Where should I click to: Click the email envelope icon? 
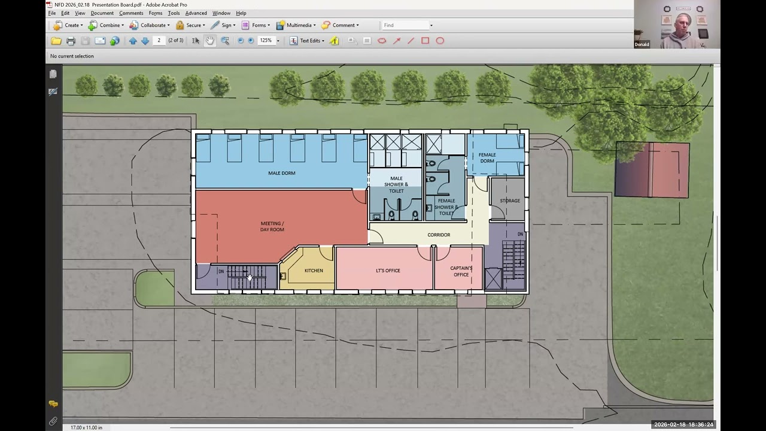(x=100, y=41)
